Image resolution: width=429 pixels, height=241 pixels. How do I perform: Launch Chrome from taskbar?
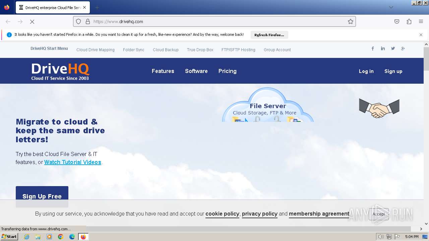[x=61, y=237]
